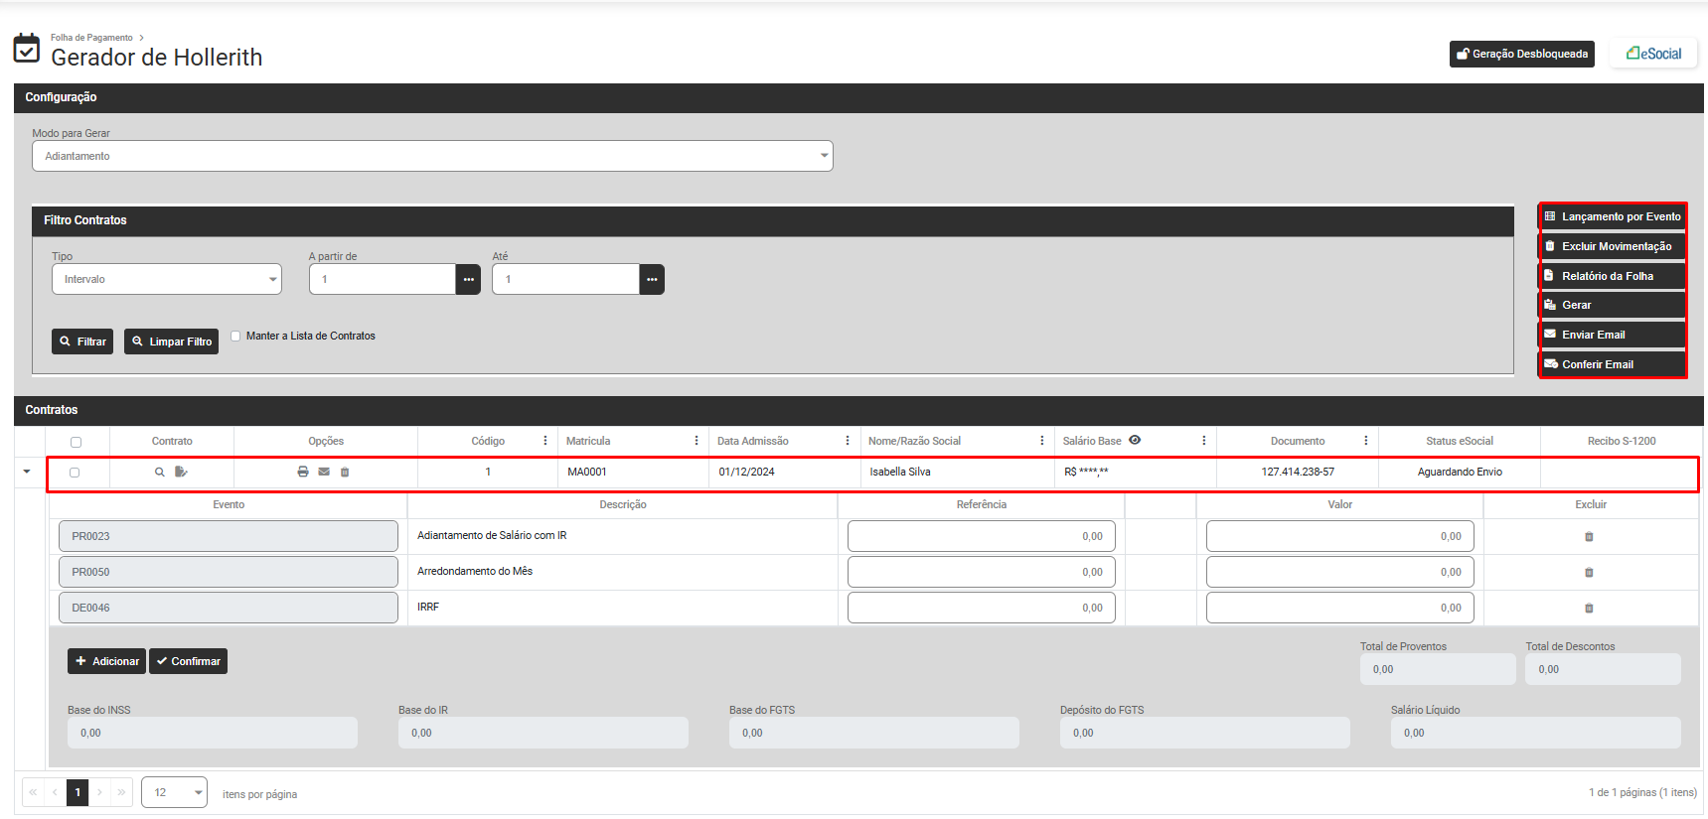This screenshot has height=819, width=1708.
Task: Choose Conferir Email option
Action: pyautogui.click(x=1612, y=364)
